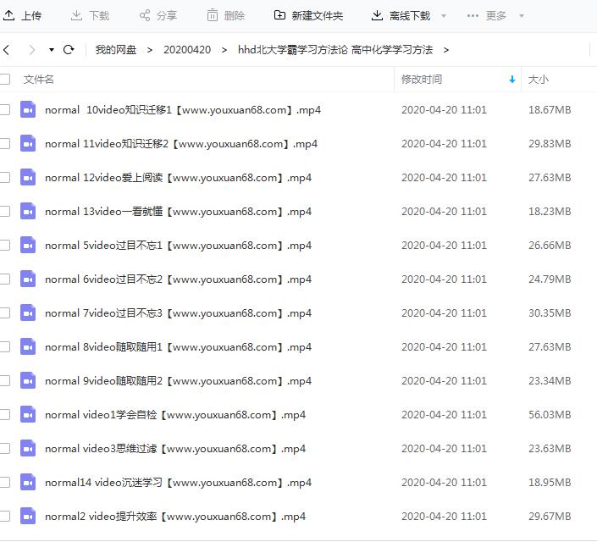Viewport: 597px width, 542px height.
Task: Check the box for 5video过目不忘1 file
Action: 4,246
